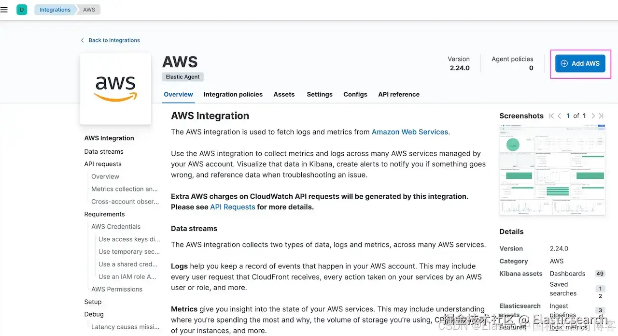Go to the next screenshot arrow
This screenshot has height=336, width=618.
tap(593, 116)
